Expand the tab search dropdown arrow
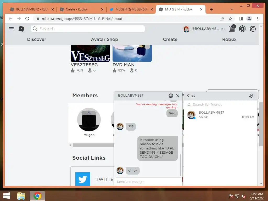This screenshot has height=201, width=268. pos(232,9)
